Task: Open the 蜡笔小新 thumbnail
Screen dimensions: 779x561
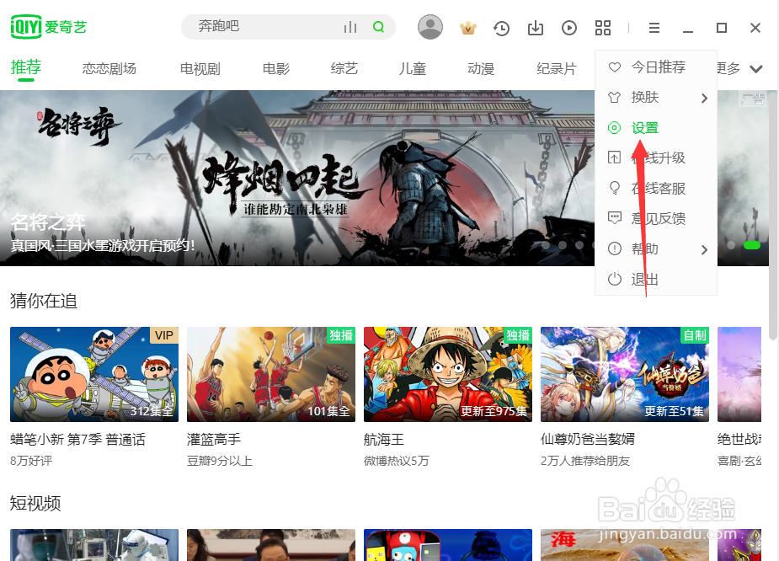Action: point(93,374)
